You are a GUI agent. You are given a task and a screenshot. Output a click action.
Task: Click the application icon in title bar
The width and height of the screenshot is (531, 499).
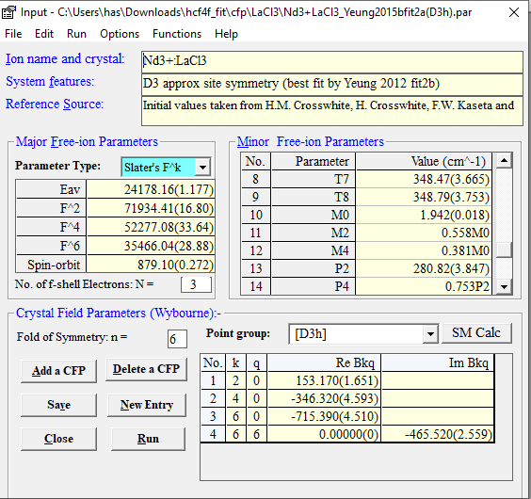pos(8,12)
